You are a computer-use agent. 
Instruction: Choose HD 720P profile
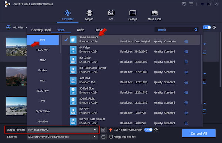click(x=131, y=111)
